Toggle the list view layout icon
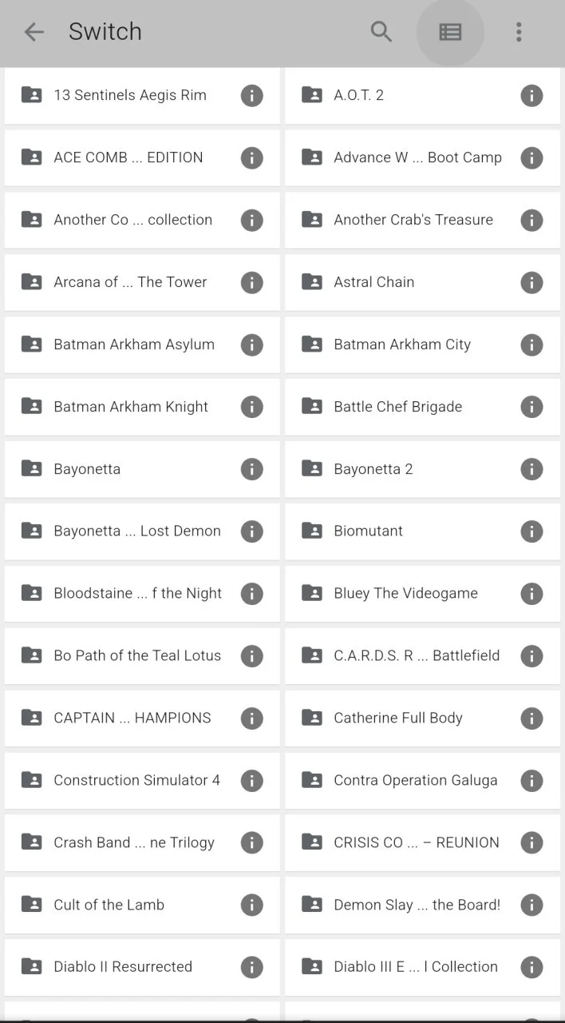This screenshot has width=565, height=1023. click(x=450, y=32)
